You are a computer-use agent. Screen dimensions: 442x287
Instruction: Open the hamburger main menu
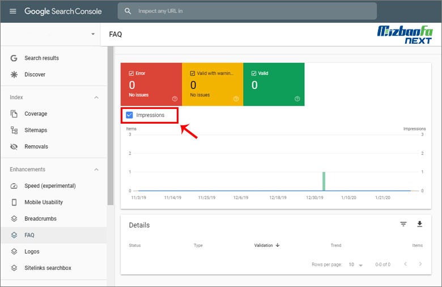[x=13, y=11]
